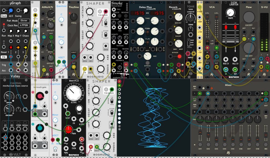Click the top Quantizer Minor scale selector knob
Screen dimensions: 270x158
pos(61,42)
